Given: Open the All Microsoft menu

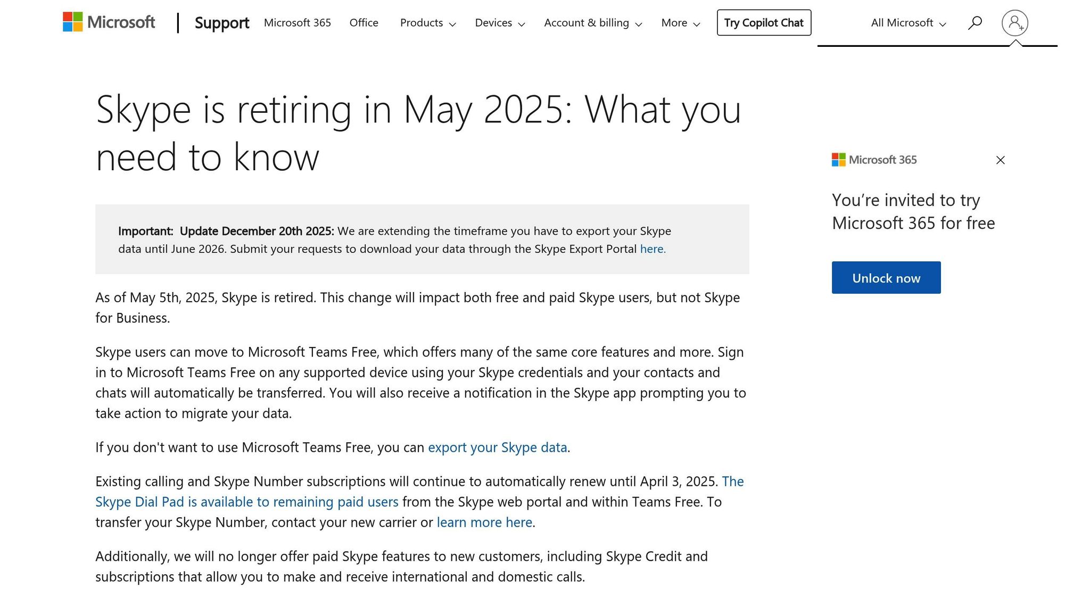Looking at the screenshot, I should point(908,23).
